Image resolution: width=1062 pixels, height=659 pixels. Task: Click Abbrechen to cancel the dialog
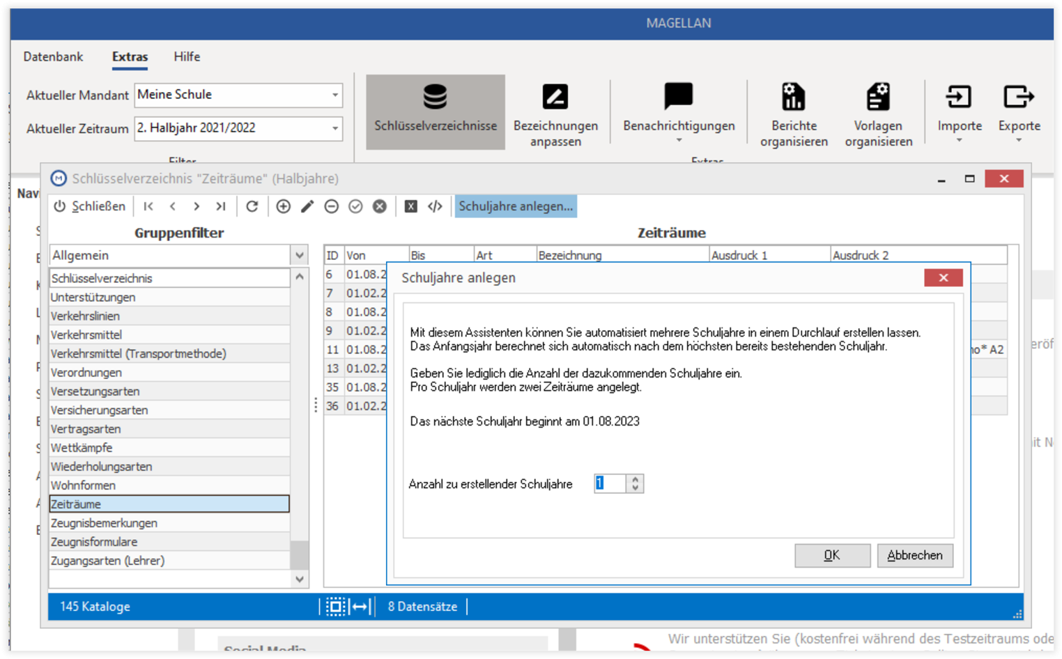coord(914,555)
